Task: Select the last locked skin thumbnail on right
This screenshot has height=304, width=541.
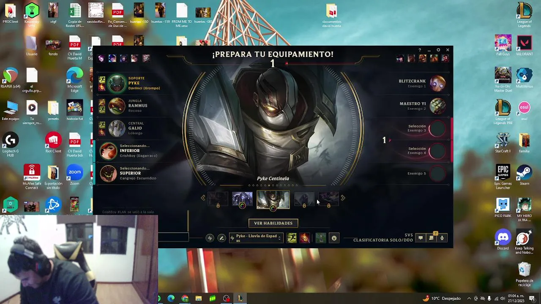Action: 328,198
